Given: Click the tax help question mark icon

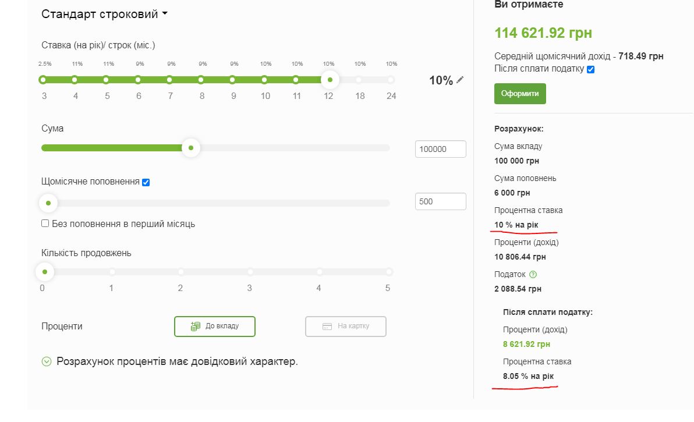Looking at the screenshot, I should (x=533, y=275).
